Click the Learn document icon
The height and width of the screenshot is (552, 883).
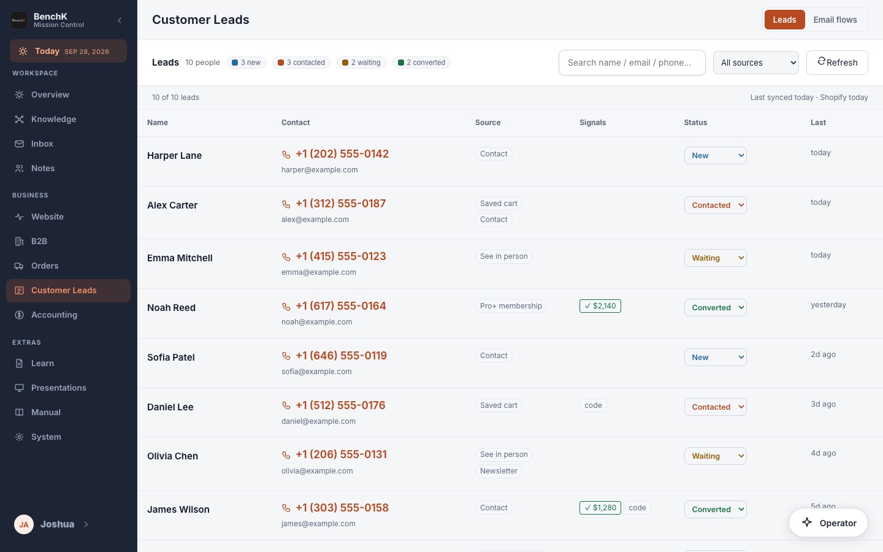click(20, 364)
